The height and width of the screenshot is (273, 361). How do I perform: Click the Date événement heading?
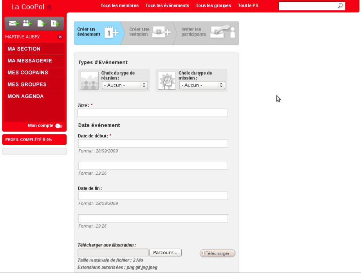[x=99, y=125]
